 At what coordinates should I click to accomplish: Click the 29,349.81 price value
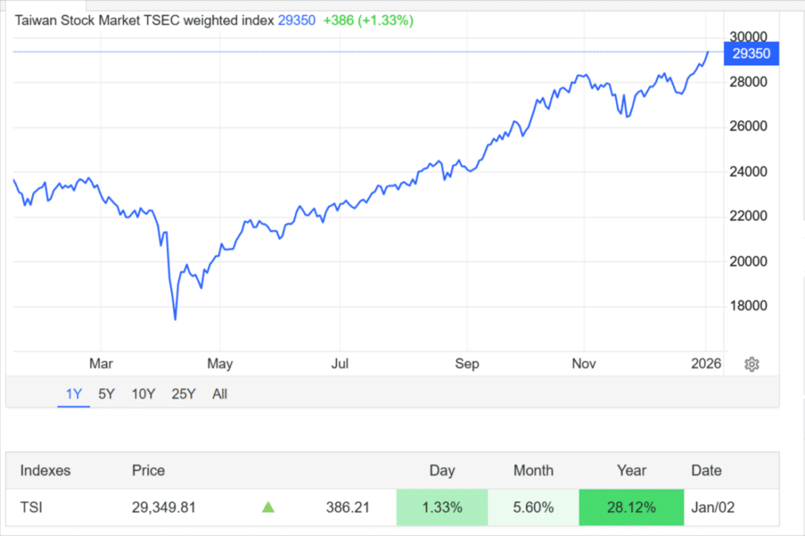pos(164,507)
